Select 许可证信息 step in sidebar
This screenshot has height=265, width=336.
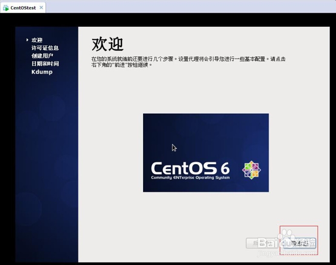(45, 48)
